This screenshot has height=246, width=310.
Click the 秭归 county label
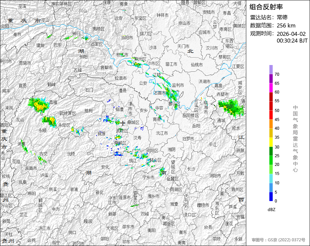tap(76, 34)
